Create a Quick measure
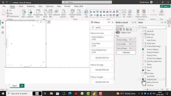 (144, 14)
